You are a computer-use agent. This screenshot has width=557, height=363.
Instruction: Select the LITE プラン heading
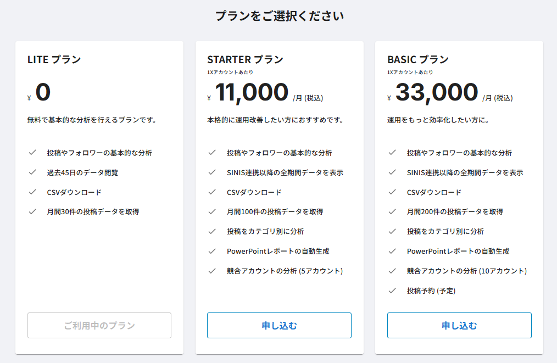pyautogui.click(x=54, y=59)
